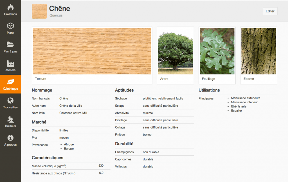
Task: Select the Séchage value plutôt lent
Action: 163,98
